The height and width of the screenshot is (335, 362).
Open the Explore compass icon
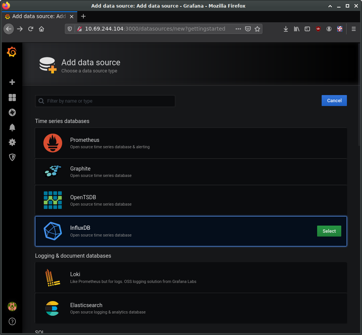tap(12, 112)
